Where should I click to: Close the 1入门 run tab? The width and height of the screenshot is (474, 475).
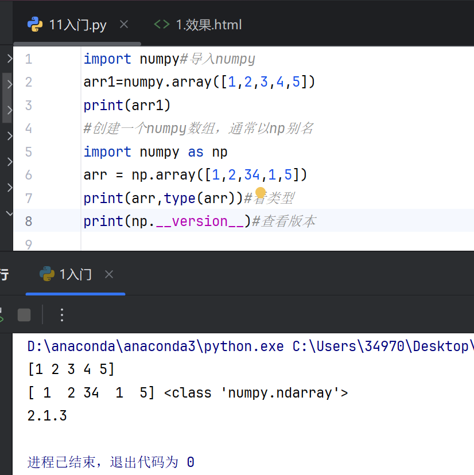point(109,274)
